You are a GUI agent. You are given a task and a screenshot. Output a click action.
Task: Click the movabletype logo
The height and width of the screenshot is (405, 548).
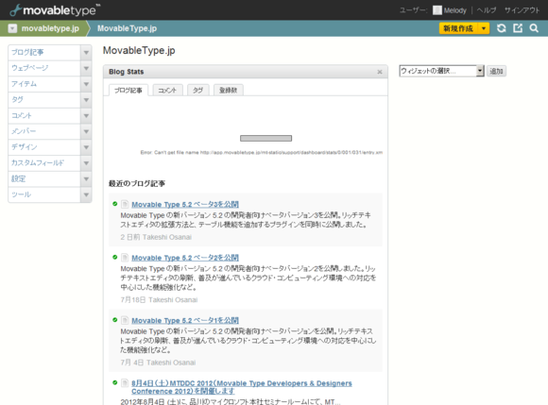pyautogui.click(x=55, y=9)
